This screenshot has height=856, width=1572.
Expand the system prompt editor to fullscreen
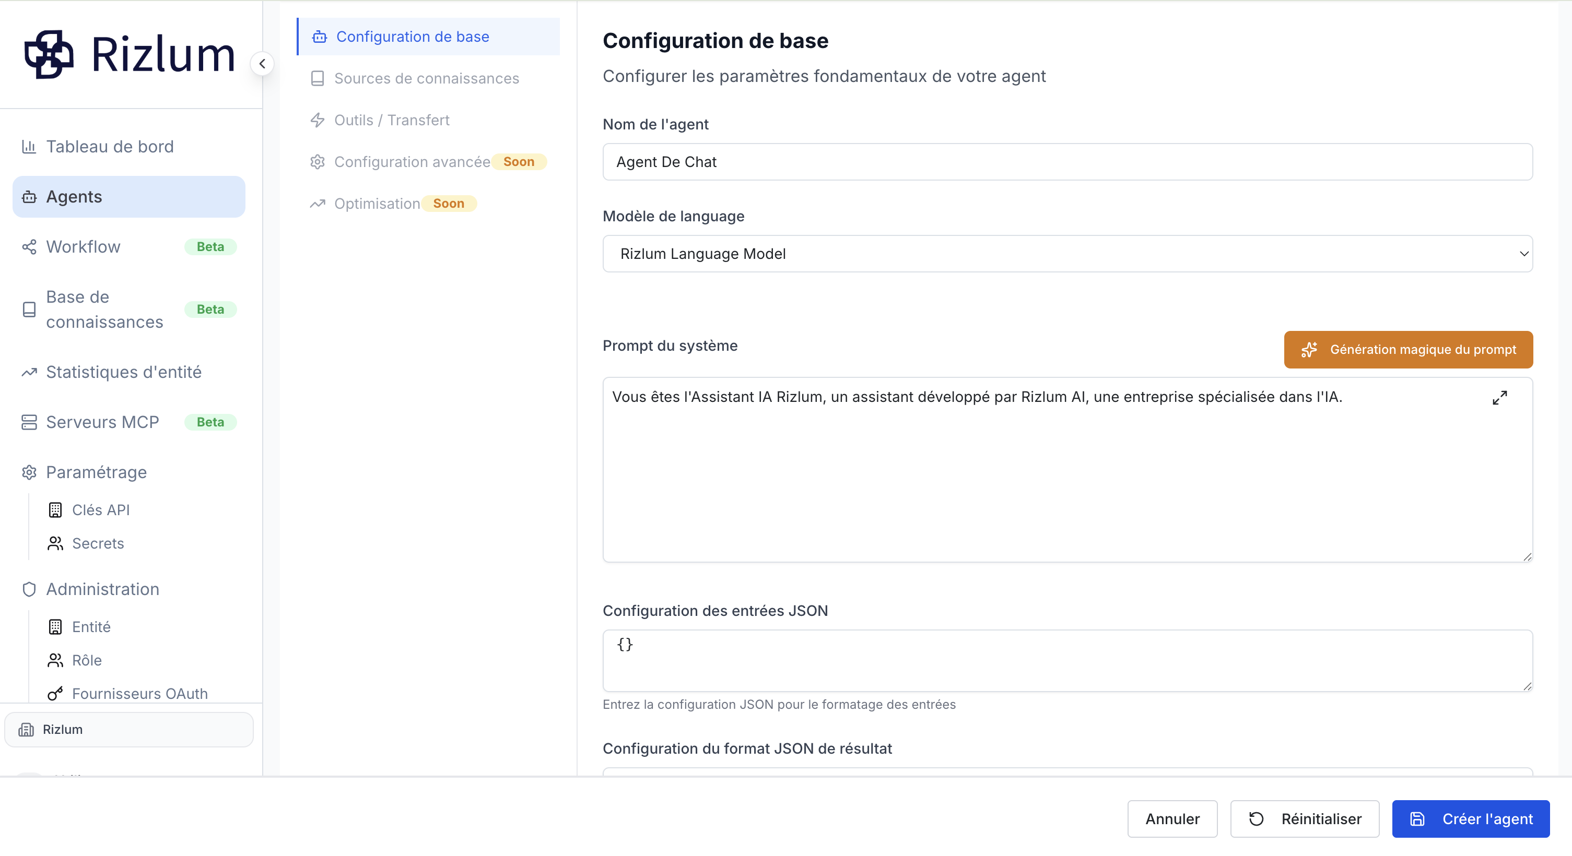pyautogui.click(x=1499, y=398)
